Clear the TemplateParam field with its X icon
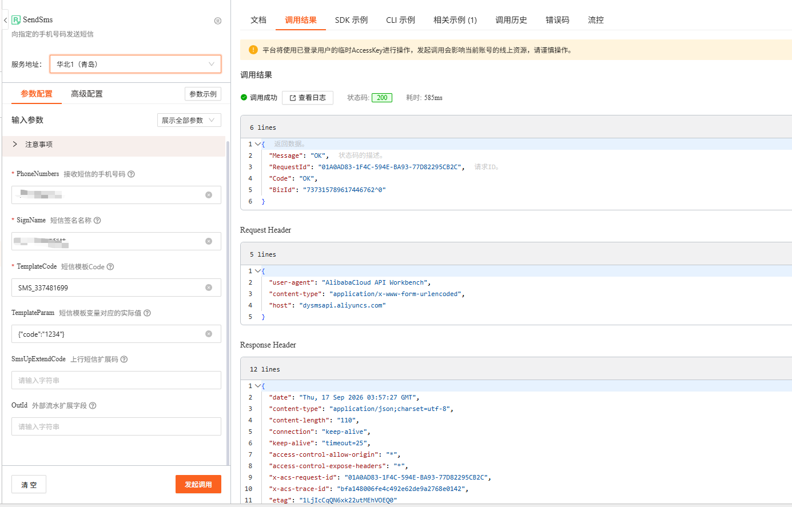This screenshot has width=792, height=507. [x=209, y=334]
